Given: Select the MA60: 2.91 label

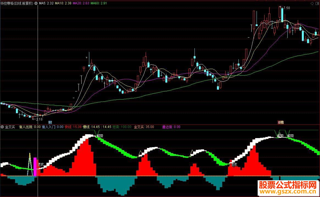Looking at the screenshot, I should [99, 3].
